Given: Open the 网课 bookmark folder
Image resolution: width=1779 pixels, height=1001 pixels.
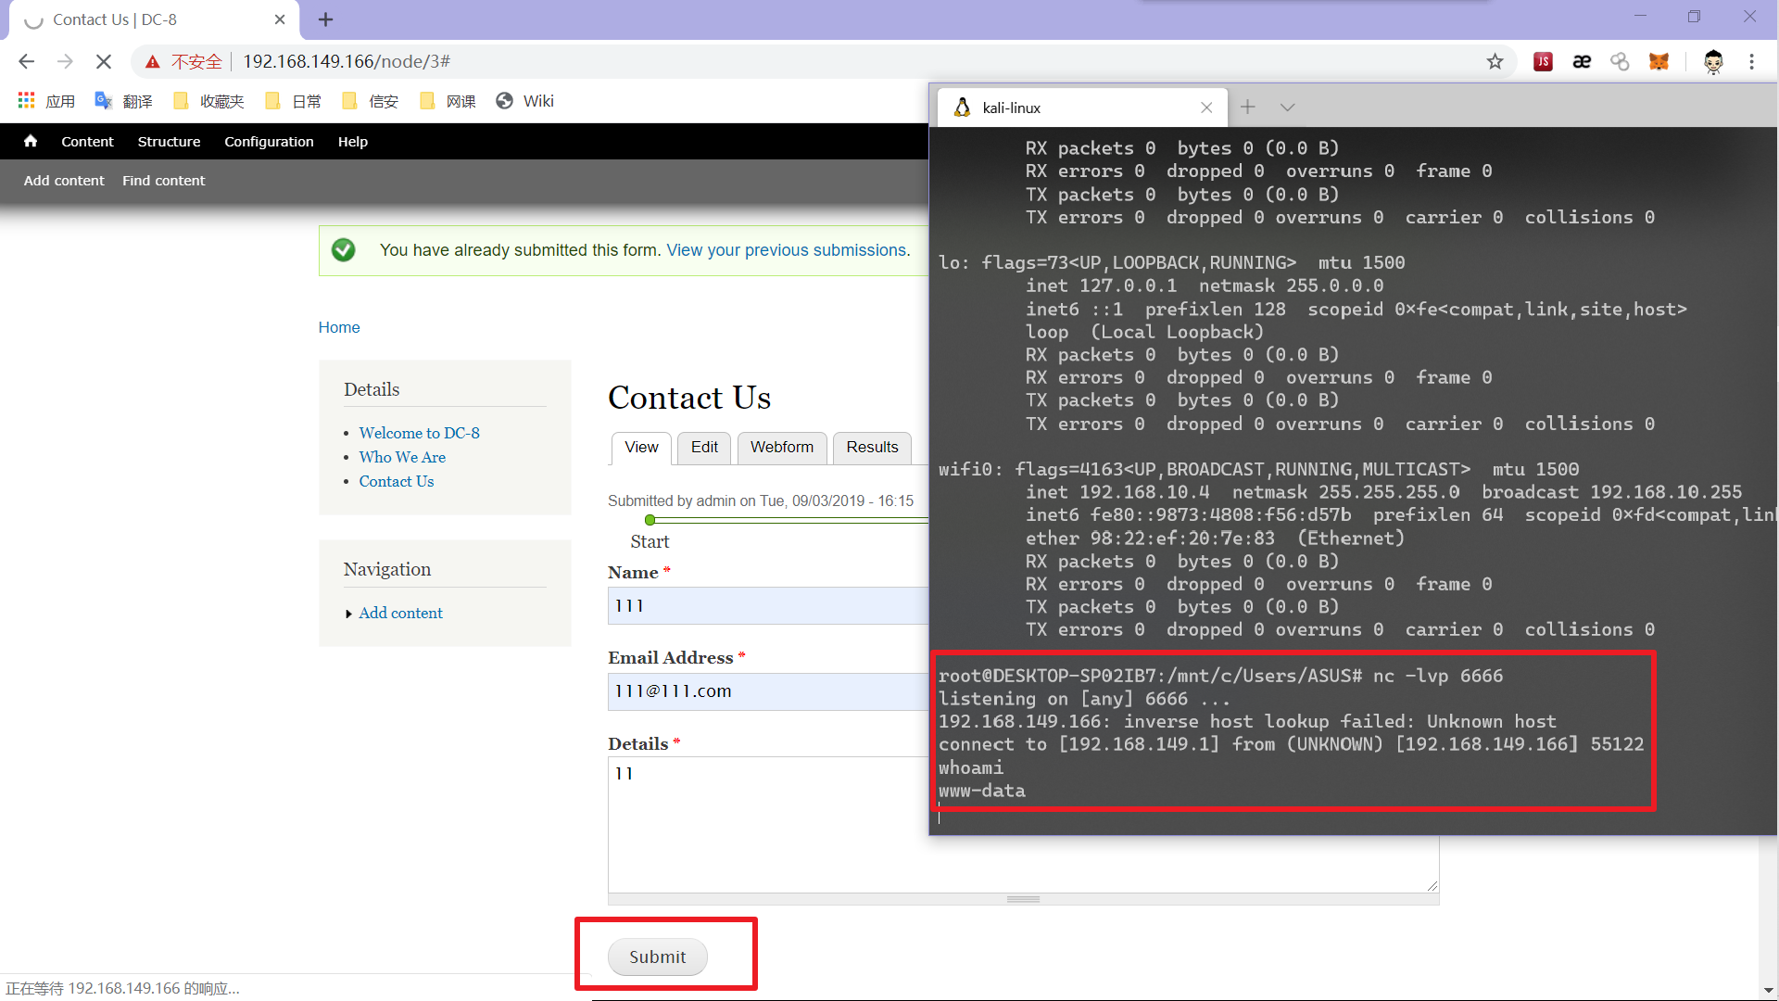Looking at the screenshot, I should tap(448, 101).
